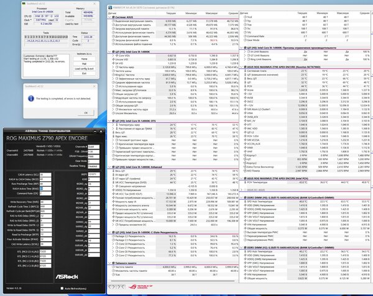Click the icon beside Uncore VID row
Screen dimensions: 373x296
click(x=114, y=60)
